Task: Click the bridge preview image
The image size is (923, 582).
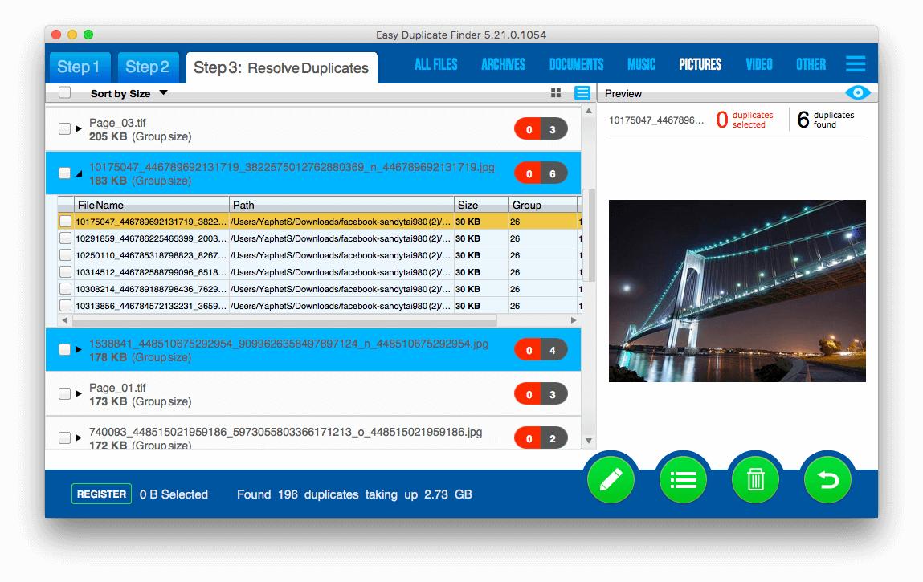Action: 737,291
